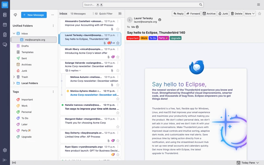Reply to the Eclipse announcement email
The height and width of the screenshot is (165, 264).
(178, 13)
